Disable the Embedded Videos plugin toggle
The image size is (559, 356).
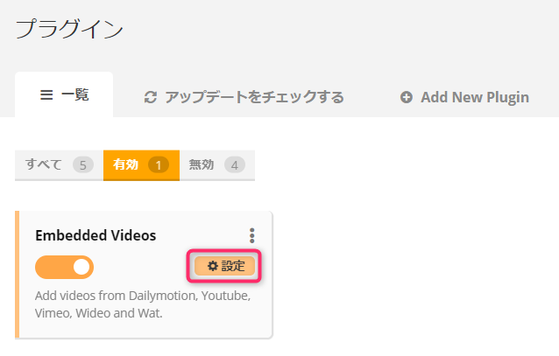click(x=64, y=267)
